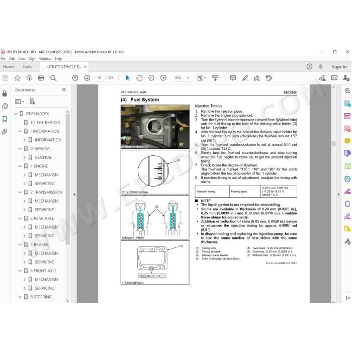352x352 pixels.
Task: Click the Print file icon
Action: click(41, 78)
